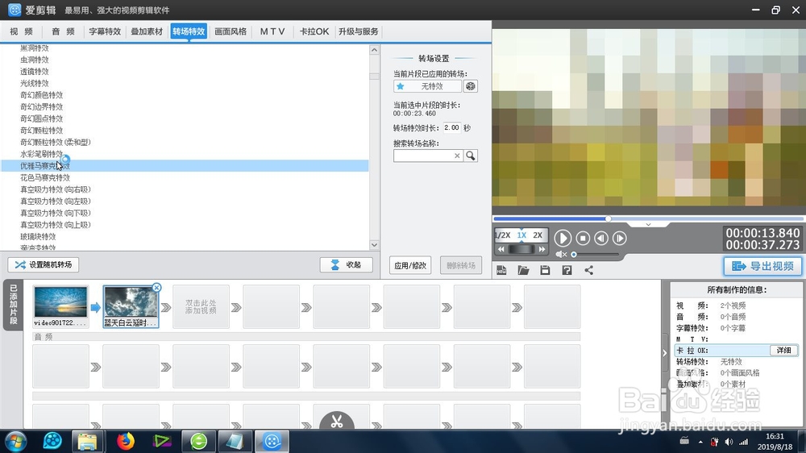
Task: Switch to the 字幕特效 tab
Action: point(105,31)
